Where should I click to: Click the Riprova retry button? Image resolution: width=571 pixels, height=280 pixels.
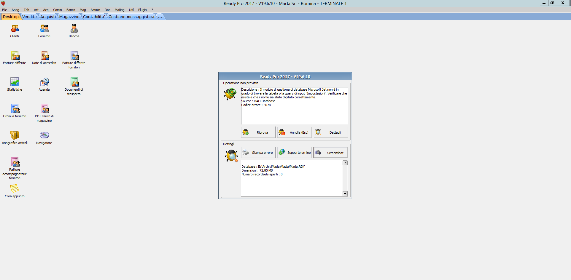(x=258, y=132)
